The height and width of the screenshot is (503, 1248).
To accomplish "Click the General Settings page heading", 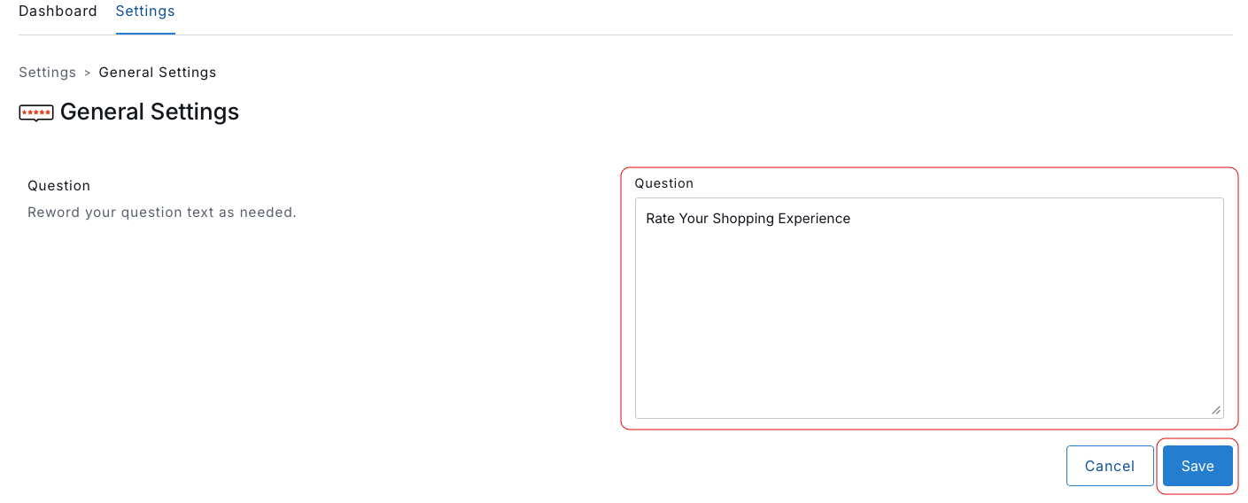I will pyautogui.click(x=150, y=112).
